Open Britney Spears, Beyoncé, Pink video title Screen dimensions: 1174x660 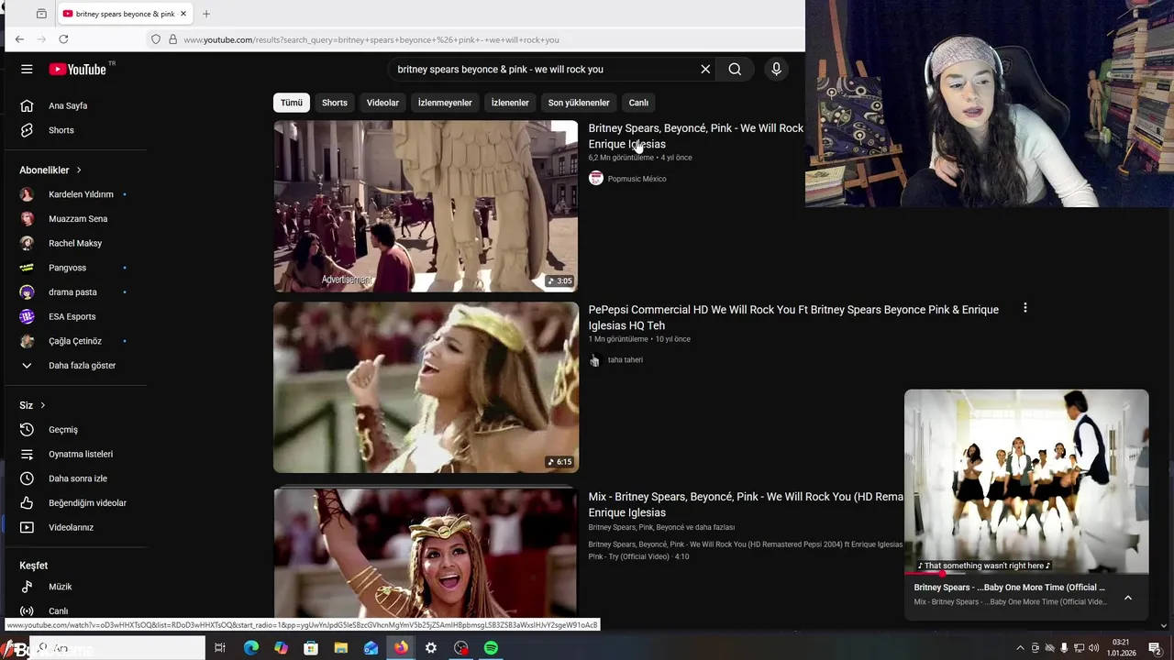[x=696, y=136]
